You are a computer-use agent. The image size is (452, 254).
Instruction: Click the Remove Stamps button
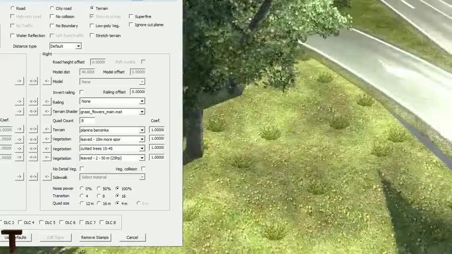click(x=95, y=238)
